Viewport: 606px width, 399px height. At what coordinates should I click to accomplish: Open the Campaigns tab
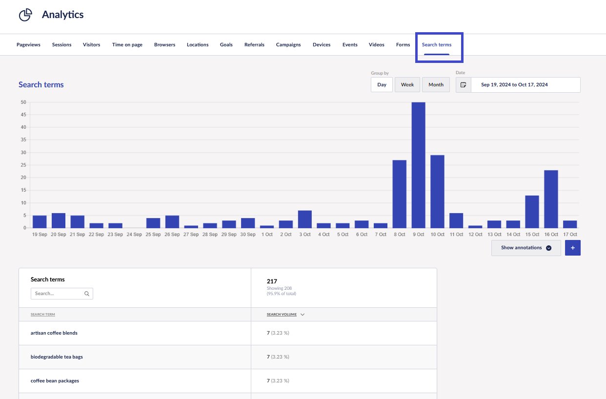click(288, 45)
